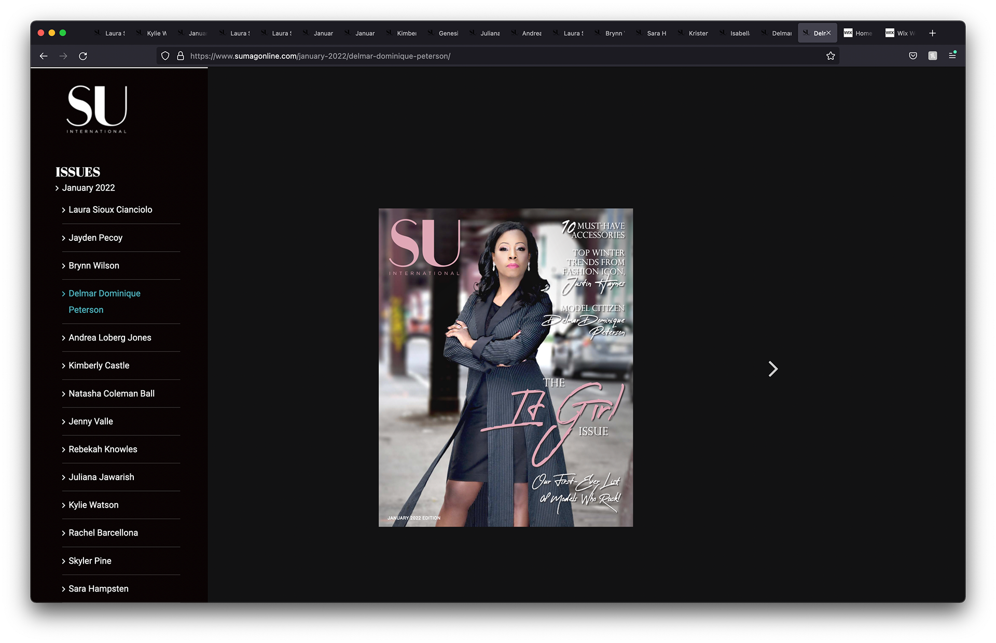996x643 pixels.
Task: Go back to the previous page
Action: click(x=44, y=56)
